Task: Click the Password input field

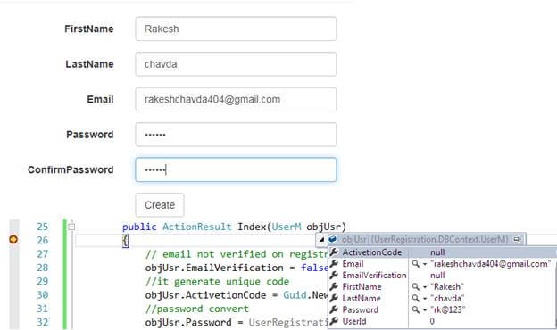Action: (x=236, y=135)
